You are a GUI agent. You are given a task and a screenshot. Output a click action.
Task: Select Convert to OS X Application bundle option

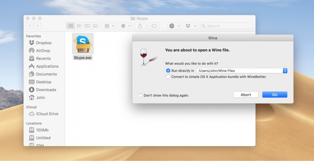[x=168, y=76]
